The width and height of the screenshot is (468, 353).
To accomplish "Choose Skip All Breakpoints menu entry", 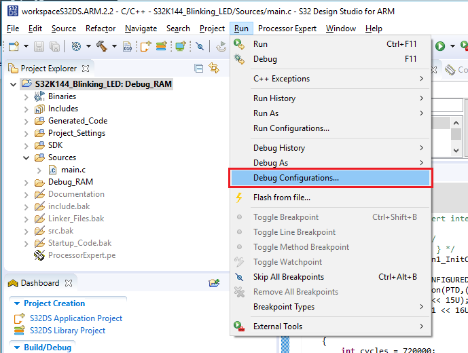I will click(330, 277).
